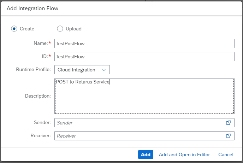The image size is (243, 163).
Task: Click into the ID text field
Action: (144, 57)
